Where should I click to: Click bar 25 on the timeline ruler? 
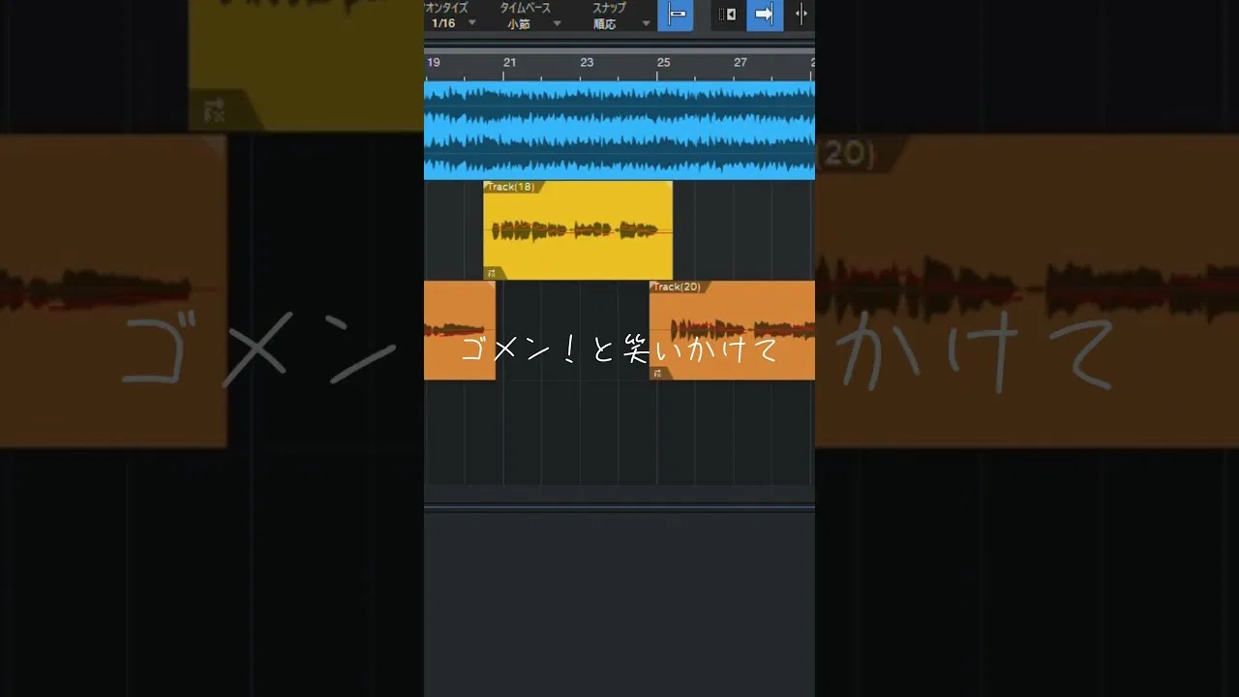(663, 62)
